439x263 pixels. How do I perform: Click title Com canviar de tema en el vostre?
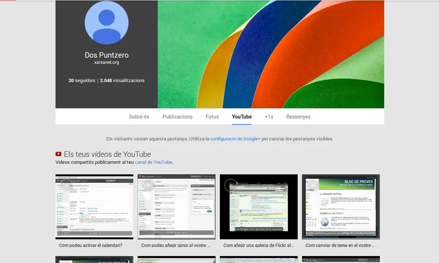[x=340, y=245]
